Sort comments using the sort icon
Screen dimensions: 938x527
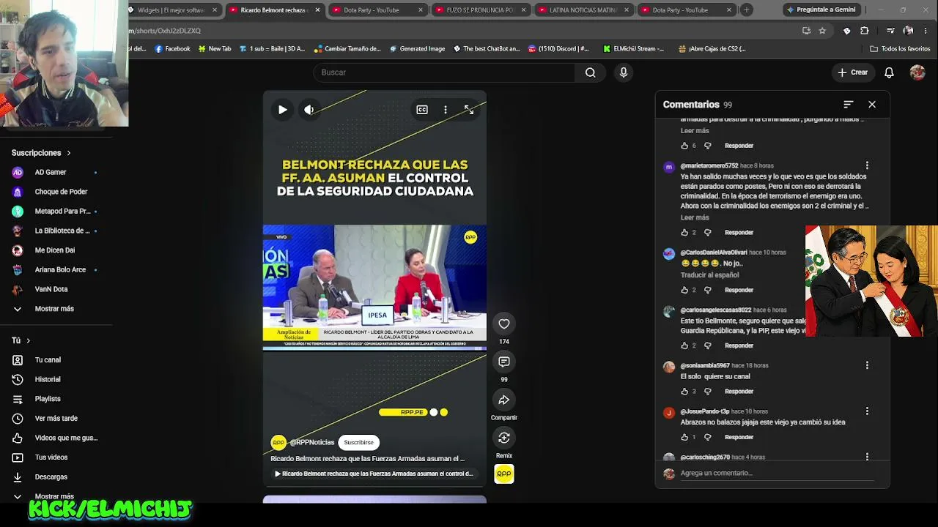tap(849, 105)
